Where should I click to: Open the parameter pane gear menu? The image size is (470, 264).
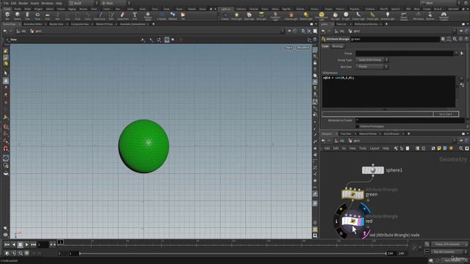(x=443, y=39)
